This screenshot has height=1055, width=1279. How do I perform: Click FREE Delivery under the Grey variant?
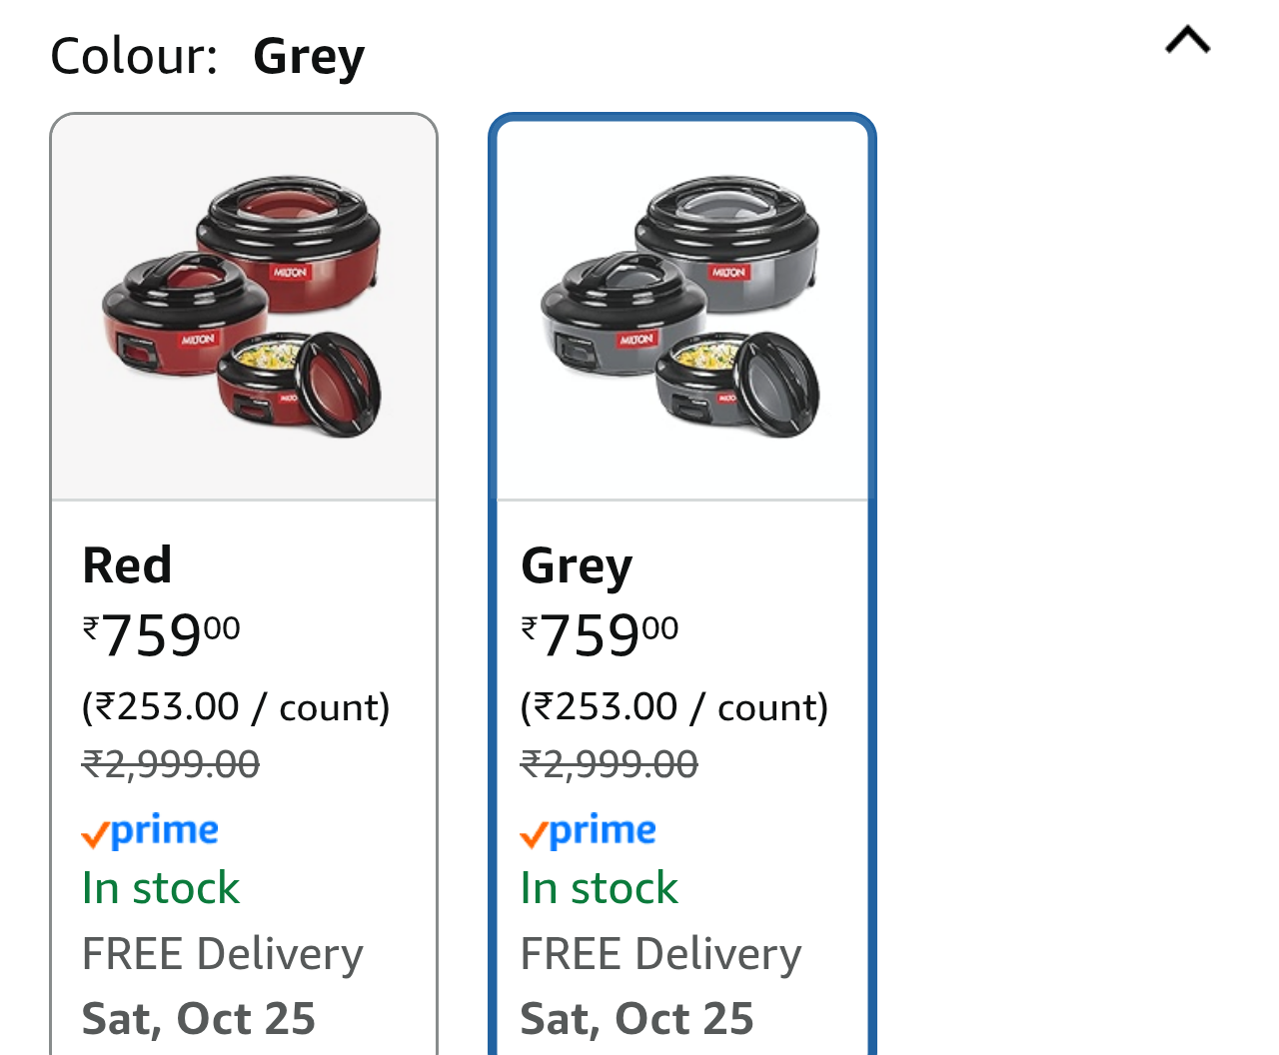point(660,953)
